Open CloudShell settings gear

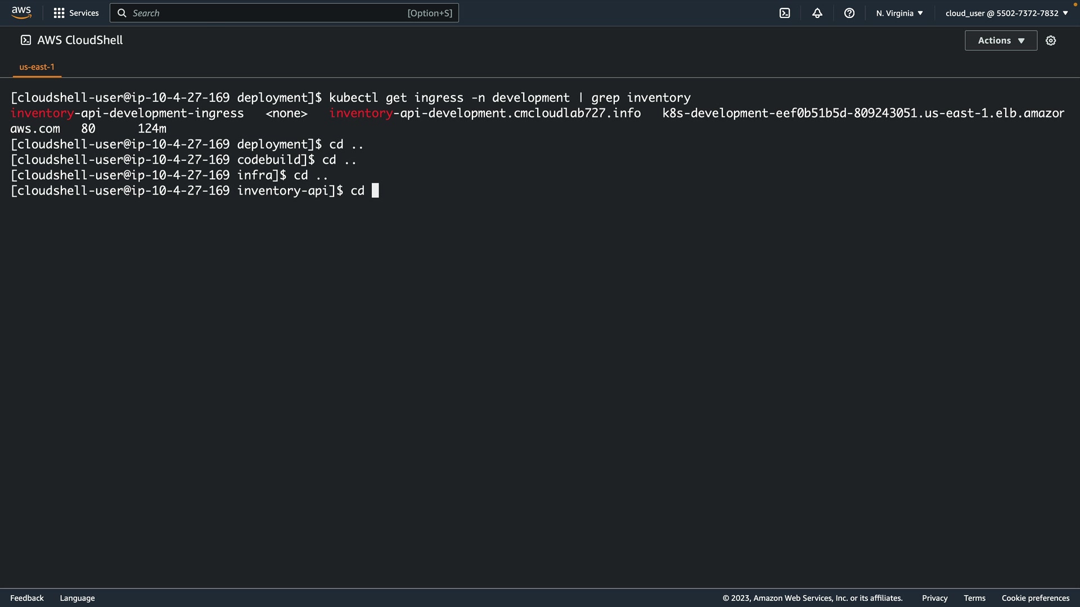click(x=1051, y=40)
